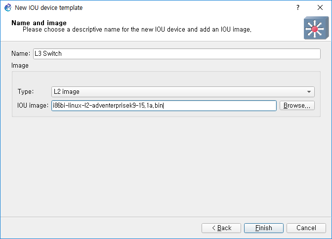Close the New IOU device template dialog
The height and width of the screenshot is (239, 332).
(320, 7)
